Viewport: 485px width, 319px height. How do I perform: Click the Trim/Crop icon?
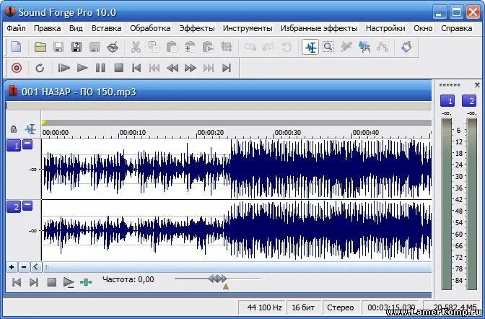pyautogui.click(x=227, y=47)
